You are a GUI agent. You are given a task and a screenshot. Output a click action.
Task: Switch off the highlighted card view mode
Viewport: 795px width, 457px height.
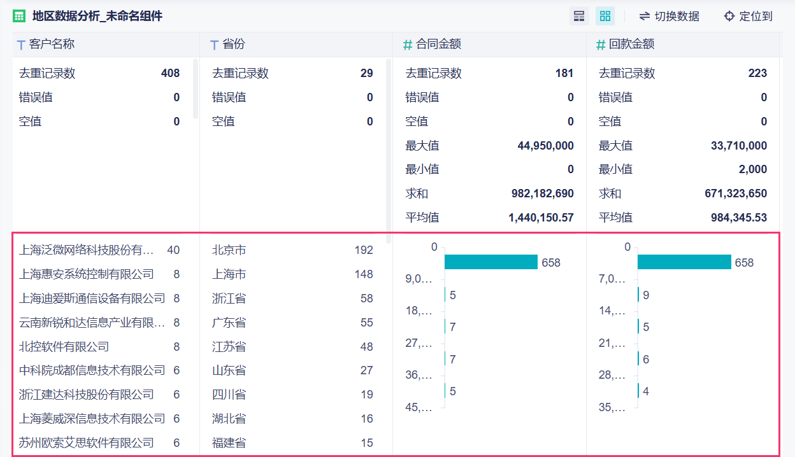click(605, 15)
